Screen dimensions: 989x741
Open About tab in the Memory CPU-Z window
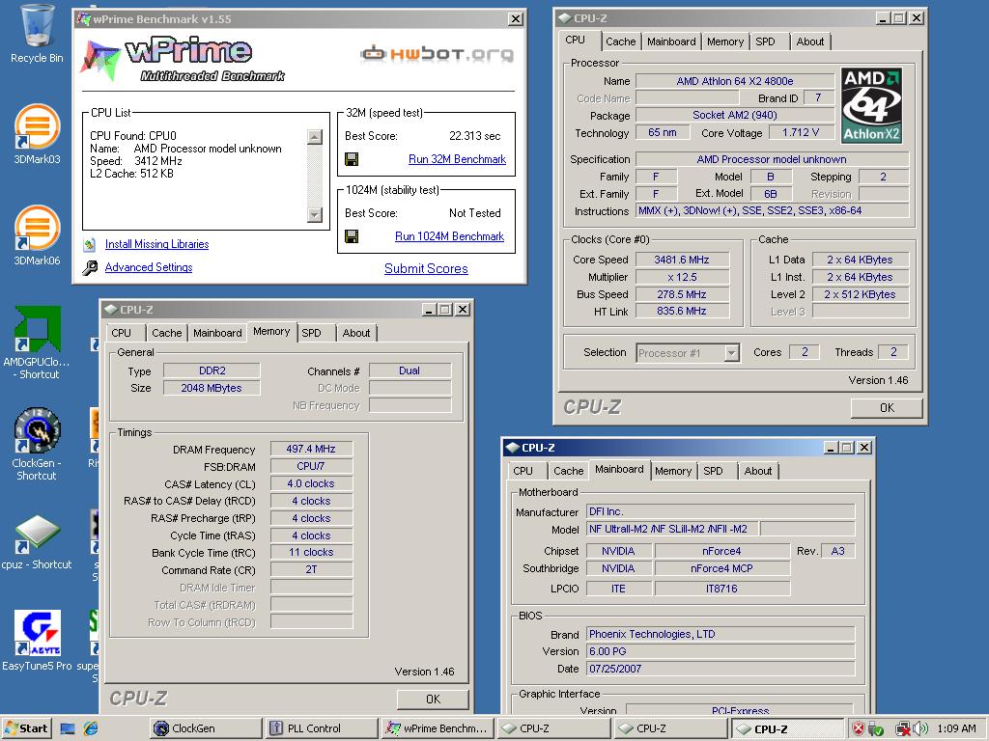(356, 333)
